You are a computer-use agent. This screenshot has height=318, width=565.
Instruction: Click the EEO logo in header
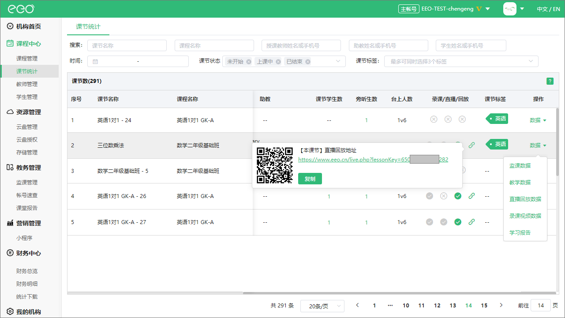pos(21,9)
